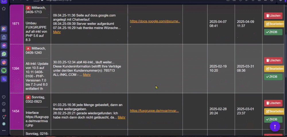The width and height of the screenshot is (287, 137).
Task: Click title 'All-Inkl: Update von 10.5'
Action: pyautogui.click(x=37, y=76)
